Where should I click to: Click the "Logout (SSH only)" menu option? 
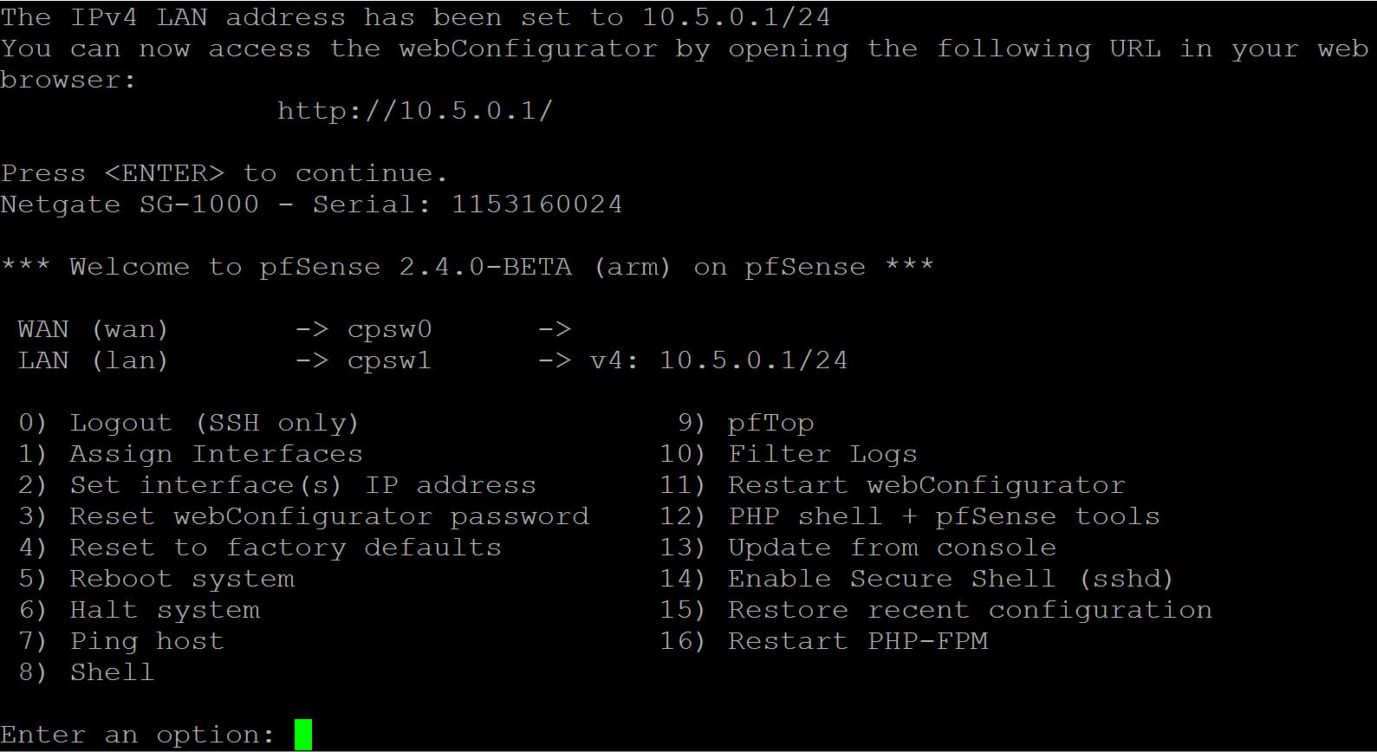[x=213, y=424]
